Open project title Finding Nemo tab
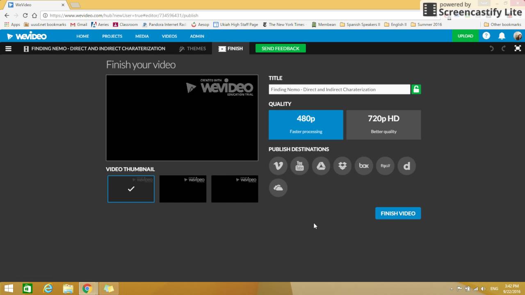525x295 pixels. pos(94,48)
